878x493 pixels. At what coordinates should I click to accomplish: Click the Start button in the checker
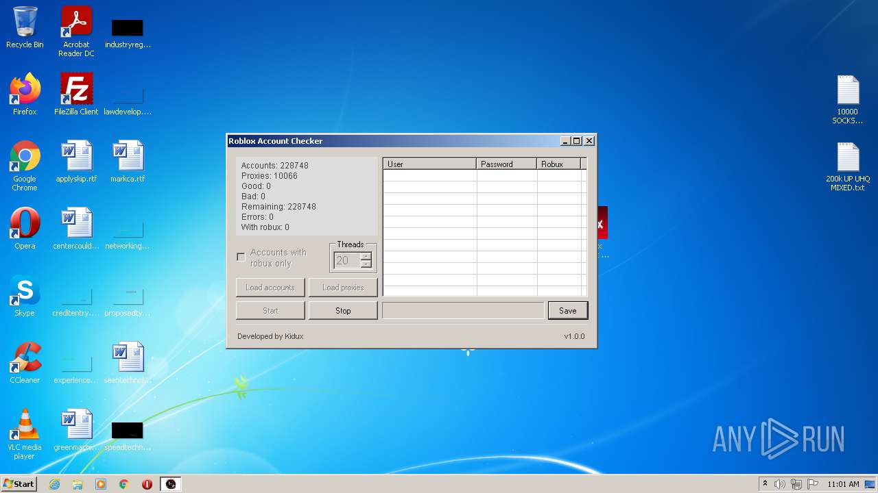click(x=270, y=311)
